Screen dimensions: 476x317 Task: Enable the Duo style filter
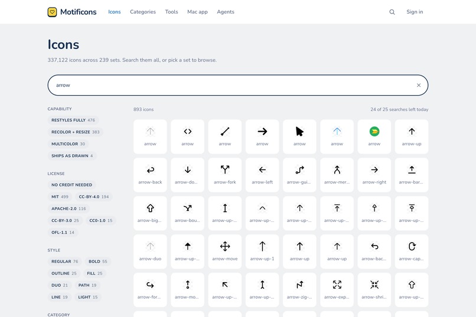pyautogui.click(x=60, y=285)
